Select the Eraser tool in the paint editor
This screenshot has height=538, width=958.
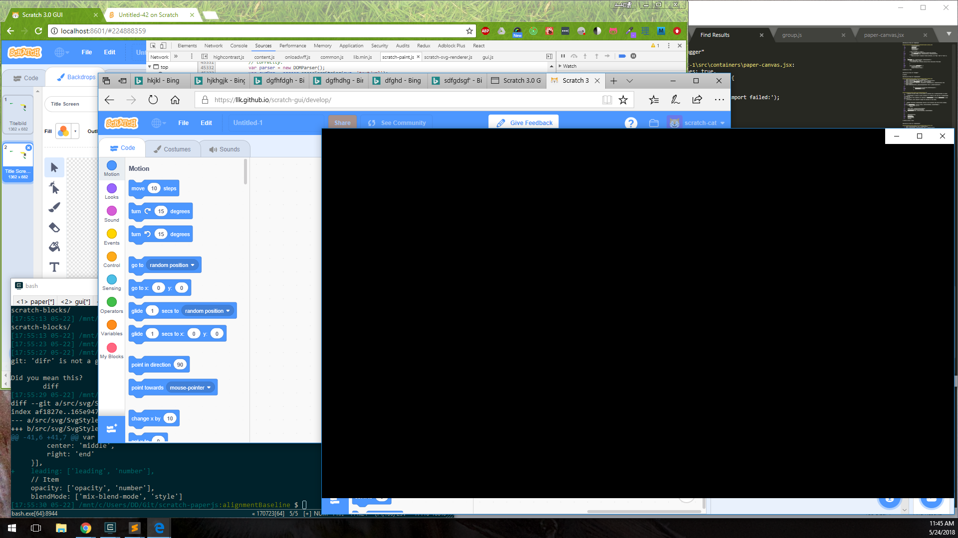point(54,227)
